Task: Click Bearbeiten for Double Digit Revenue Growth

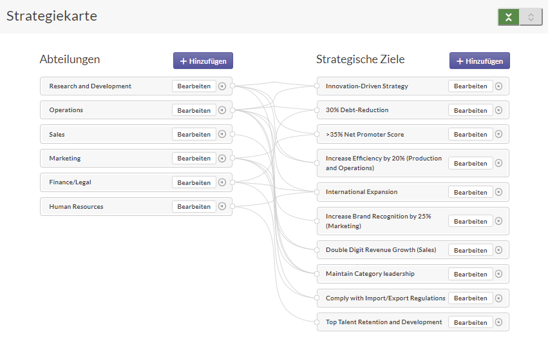Action: 471,250
